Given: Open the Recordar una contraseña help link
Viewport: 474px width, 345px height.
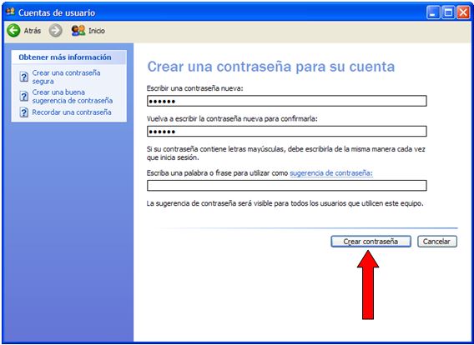Looking at the screenshot, I should click(72, 112).
